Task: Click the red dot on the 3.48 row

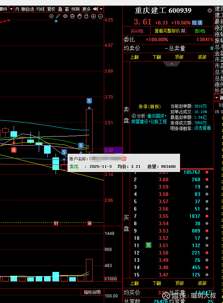Action: [207, 267]
